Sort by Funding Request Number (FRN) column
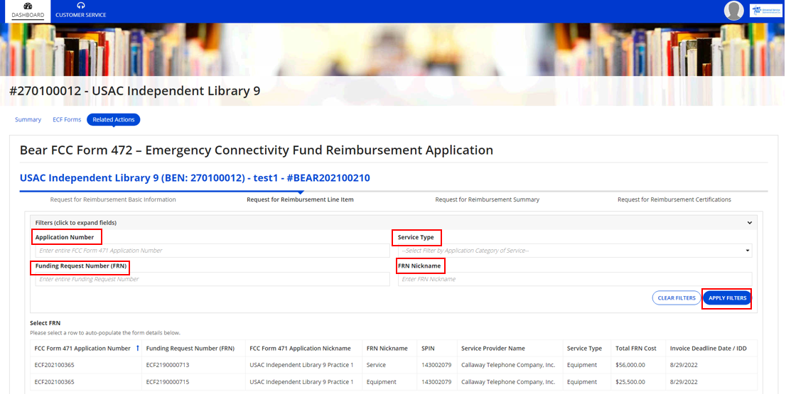 190,349
